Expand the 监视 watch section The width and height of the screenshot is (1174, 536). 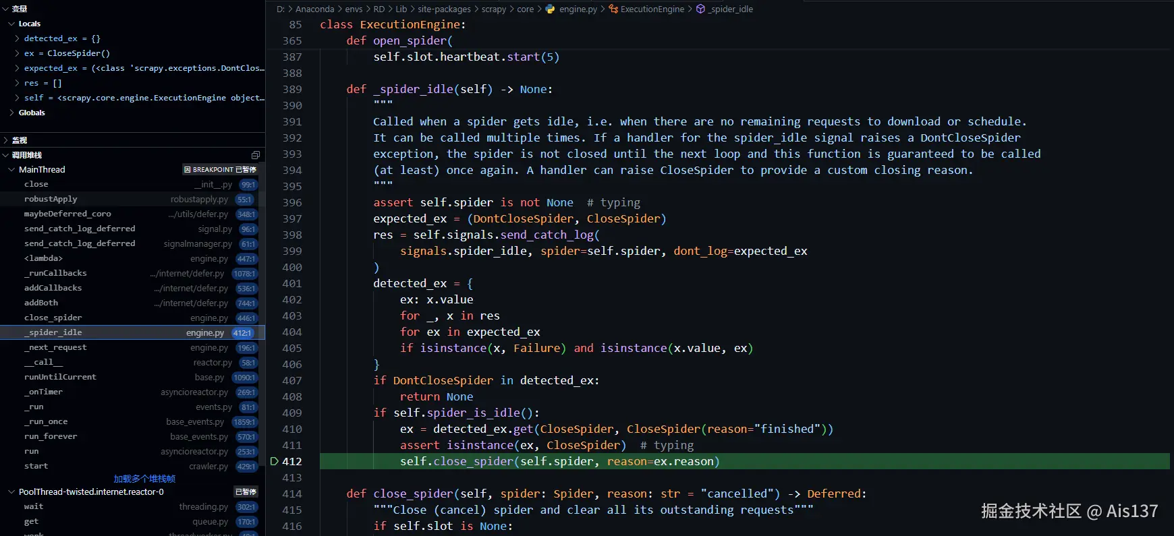[5, 140]
